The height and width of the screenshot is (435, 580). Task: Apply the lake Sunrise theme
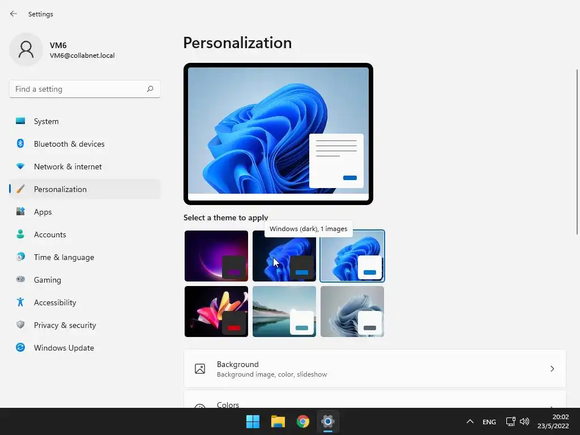284,312
